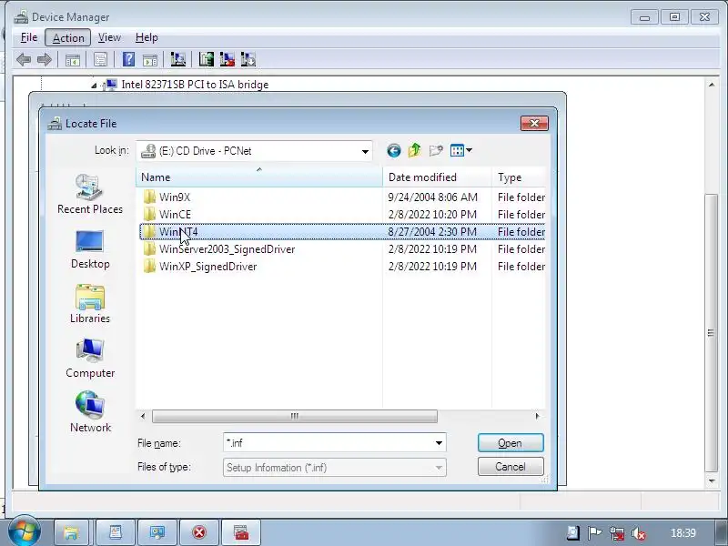The width and height of the screenshot is (728, 546).
Task: Click Device Manager scrollbar down arrow
Action: point(712,481)
